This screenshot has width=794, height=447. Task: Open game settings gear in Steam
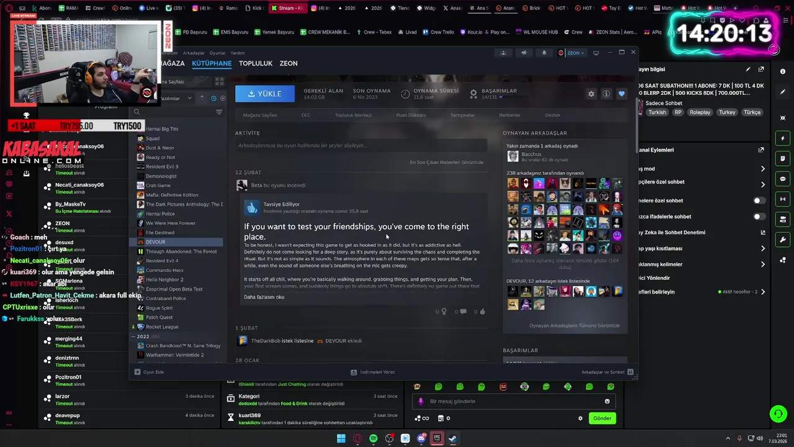point(591,94)
